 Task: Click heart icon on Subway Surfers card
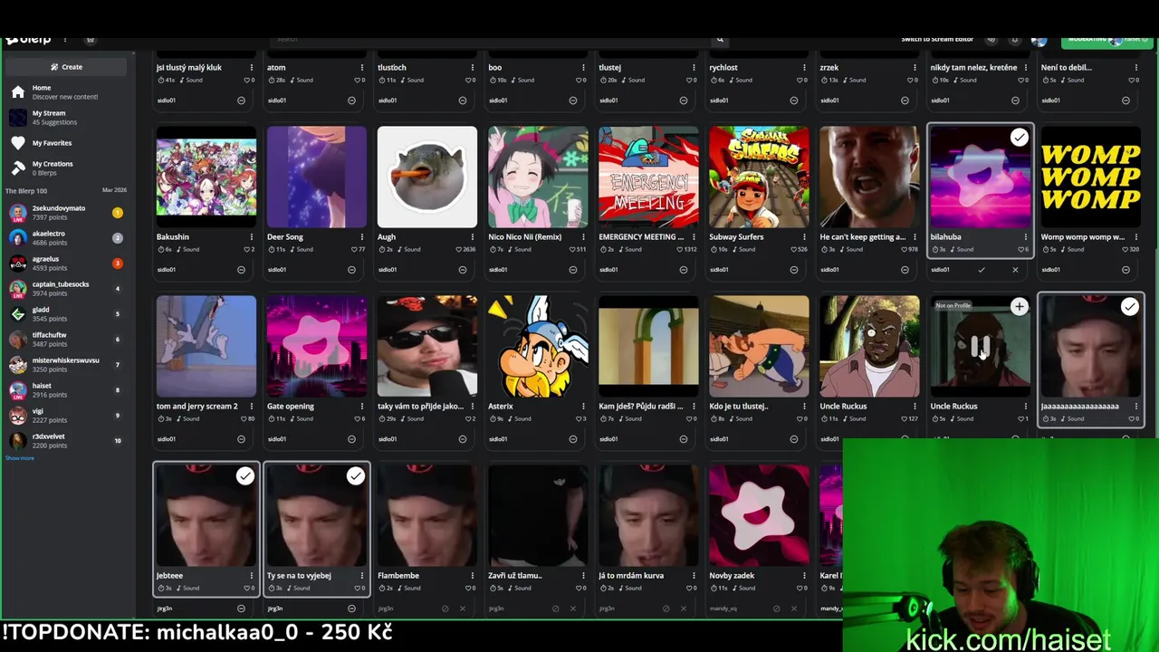pyautogui.click(x=792, y=249)
